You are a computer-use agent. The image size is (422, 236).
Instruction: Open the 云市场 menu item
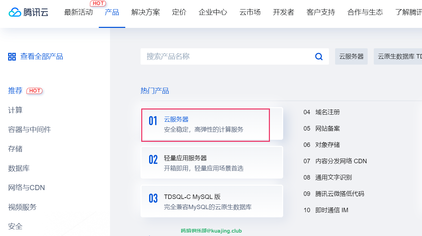[250, 13]
